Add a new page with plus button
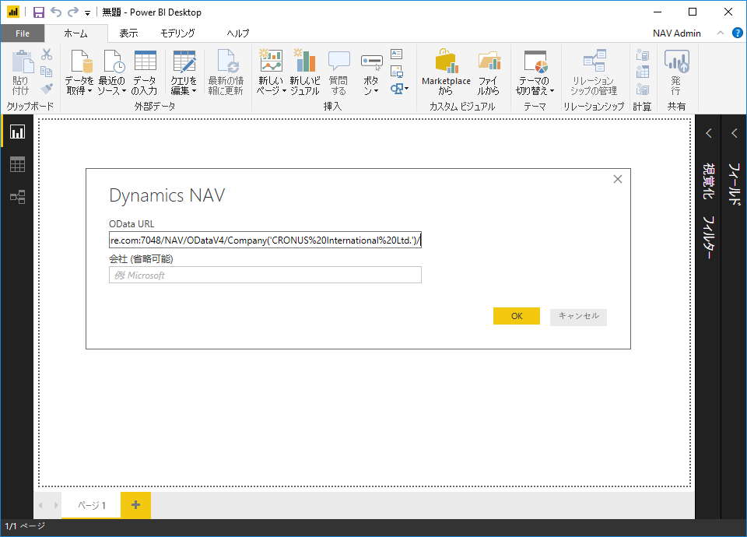The height and width of the screenshot is (537, 747). click(x=135, y=505)
